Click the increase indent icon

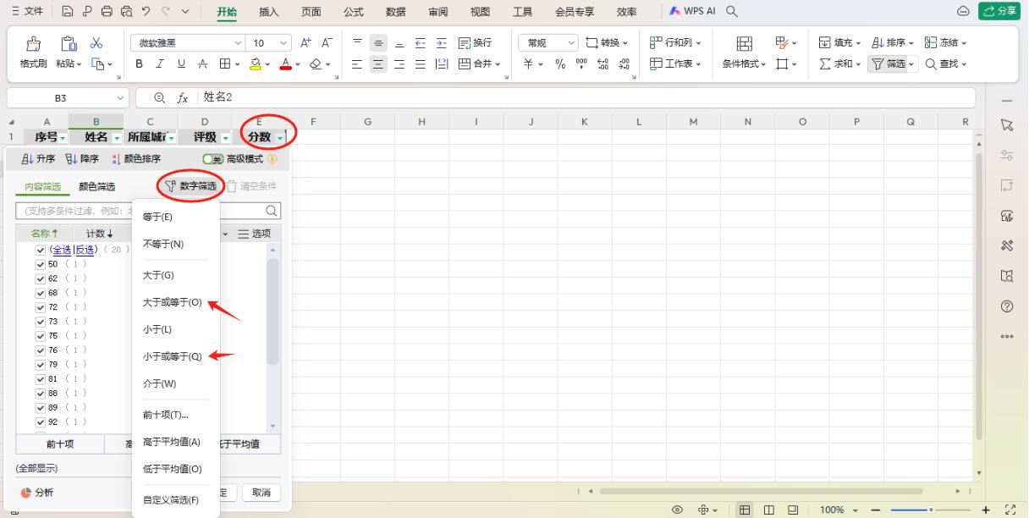[x=442, y=43]
